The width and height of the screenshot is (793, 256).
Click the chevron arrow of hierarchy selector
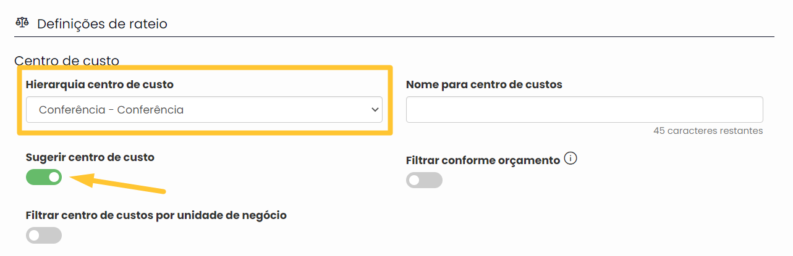coord(374,110)
